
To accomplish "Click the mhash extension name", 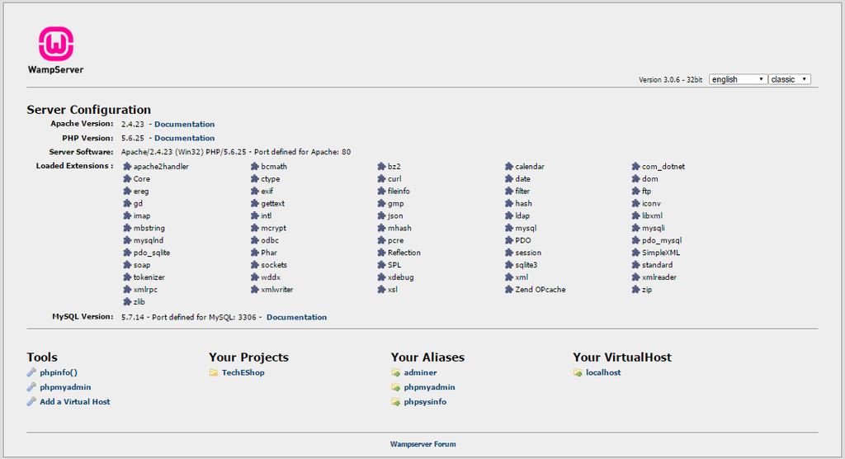I will (399, 228).
